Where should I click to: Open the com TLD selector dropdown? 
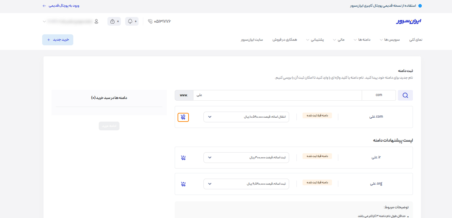coord(379,95)
